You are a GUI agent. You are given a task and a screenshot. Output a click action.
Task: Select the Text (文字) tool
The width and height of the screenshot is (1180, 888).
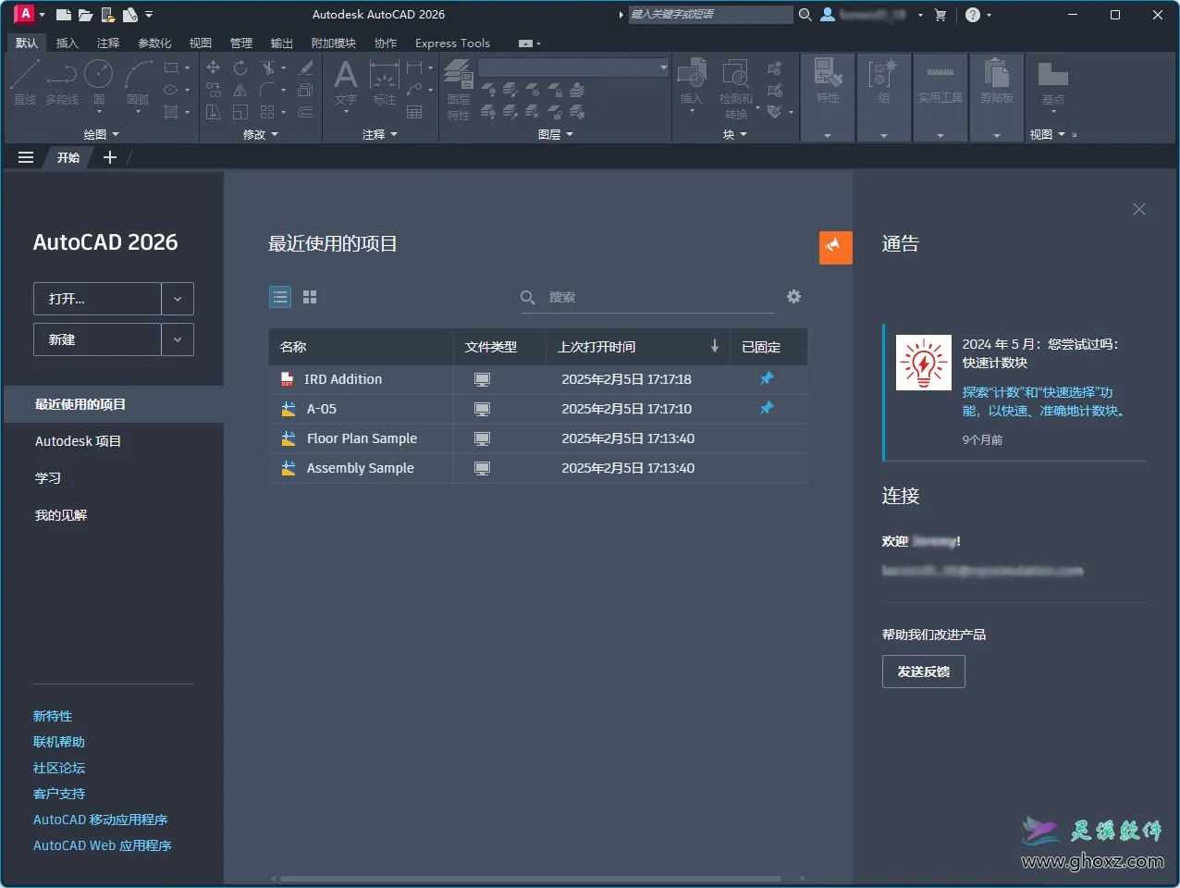click(346, 82)
